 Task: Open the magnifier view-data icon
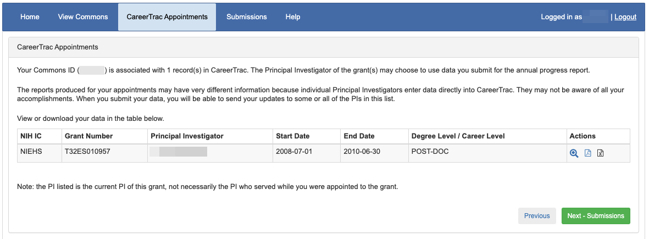click(x=574, y=153)
